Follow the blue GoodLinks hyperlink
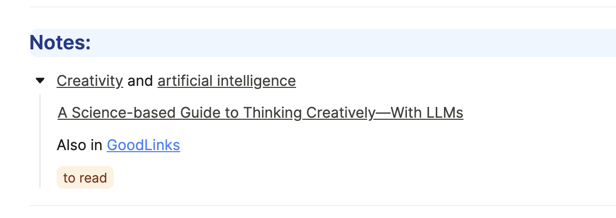 pyautogui.click(x=143, y=146)
